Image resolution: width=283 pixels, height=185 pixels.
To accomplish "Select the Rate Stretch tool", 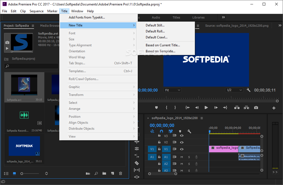I will (x=137, y=155).
